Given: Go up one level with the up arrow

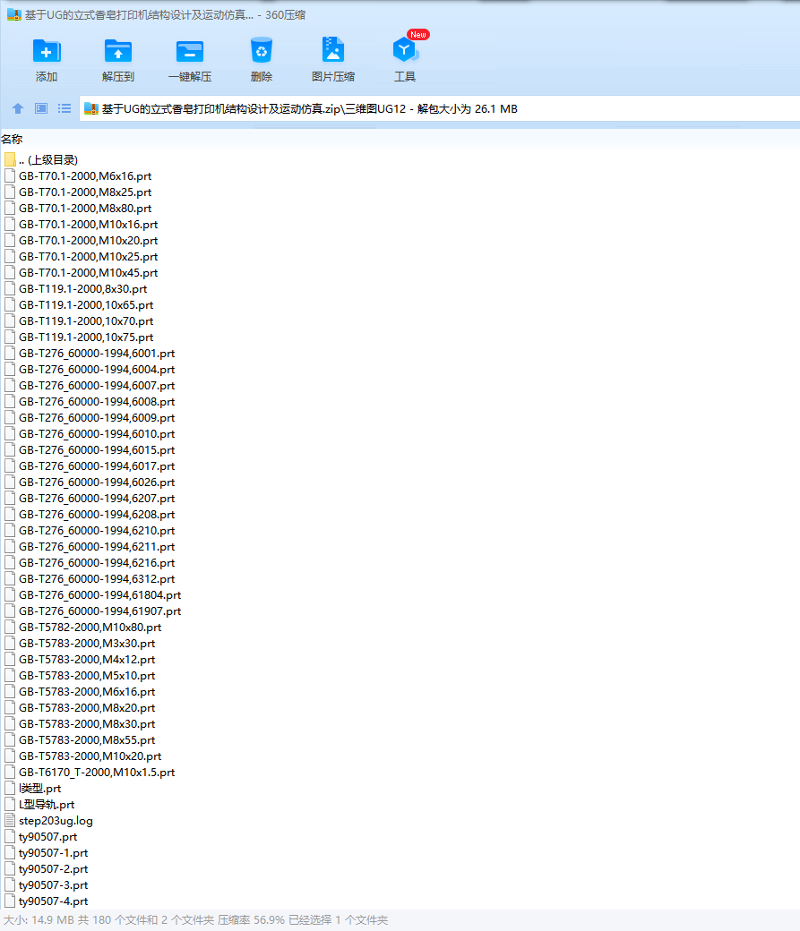Looking at the screenshot, I should 18,108.
